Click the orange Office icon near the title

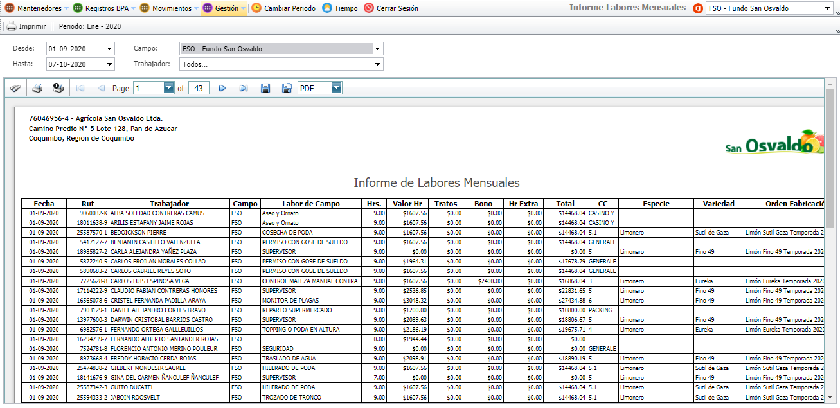[698, 8]
